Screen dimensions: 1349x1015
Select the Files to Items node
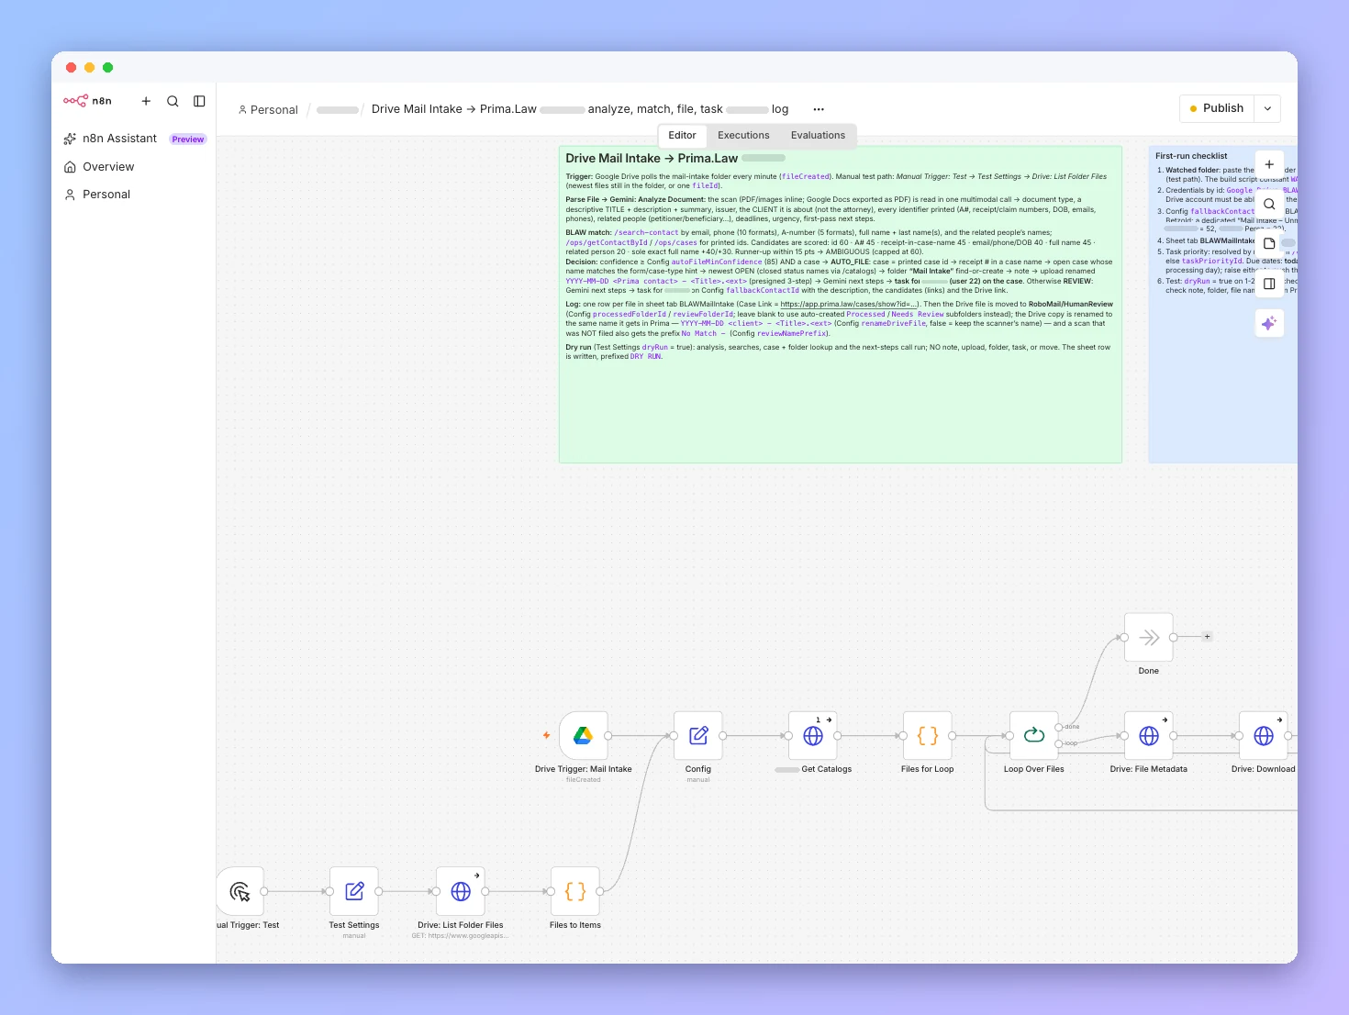click(575, 891)
